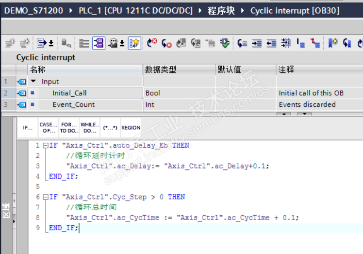Click the blue staggered lines icon without red mark
Viewport: 363px width, 254px height.
pos(301,43)
